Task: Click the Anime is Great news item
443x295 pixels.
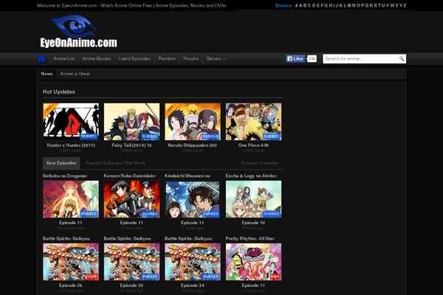Action: (75, 74)
